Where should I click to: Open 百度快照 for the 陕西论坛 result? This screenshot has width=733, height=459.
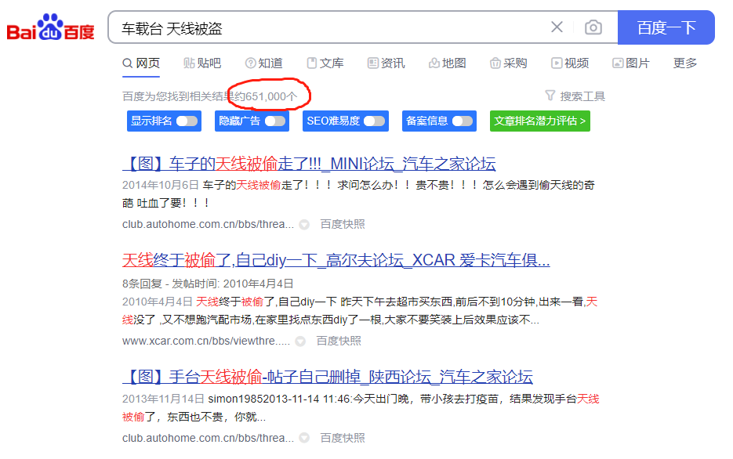pos(343,438)
